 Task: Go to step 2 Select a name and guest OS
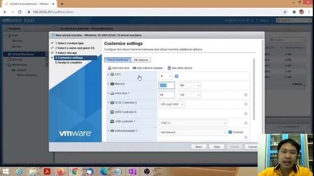point(75,48)
